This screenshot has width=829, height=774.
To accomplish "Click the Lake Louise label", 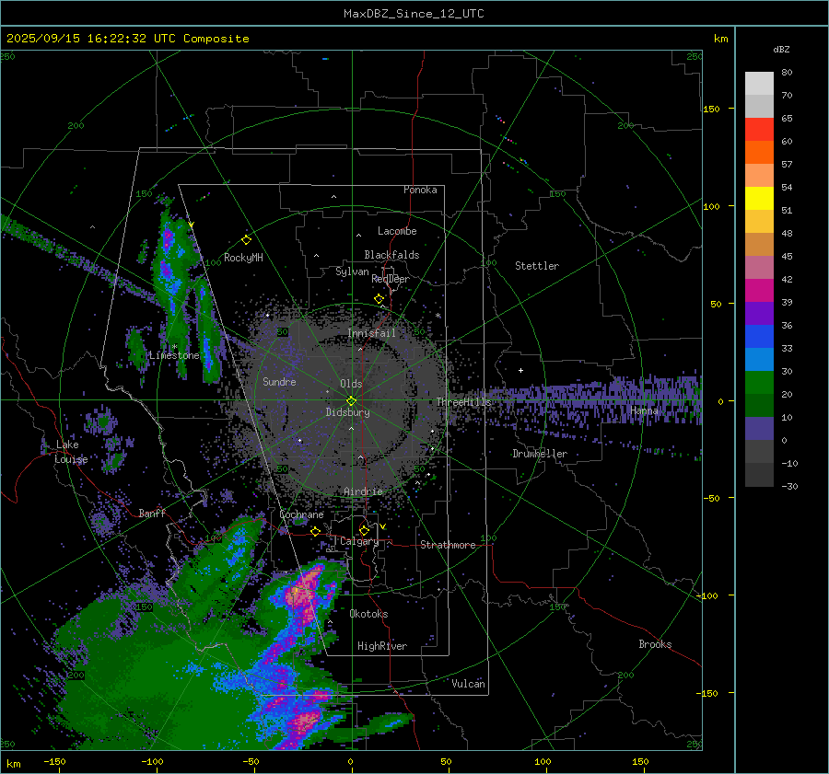I will pos(71,452).
